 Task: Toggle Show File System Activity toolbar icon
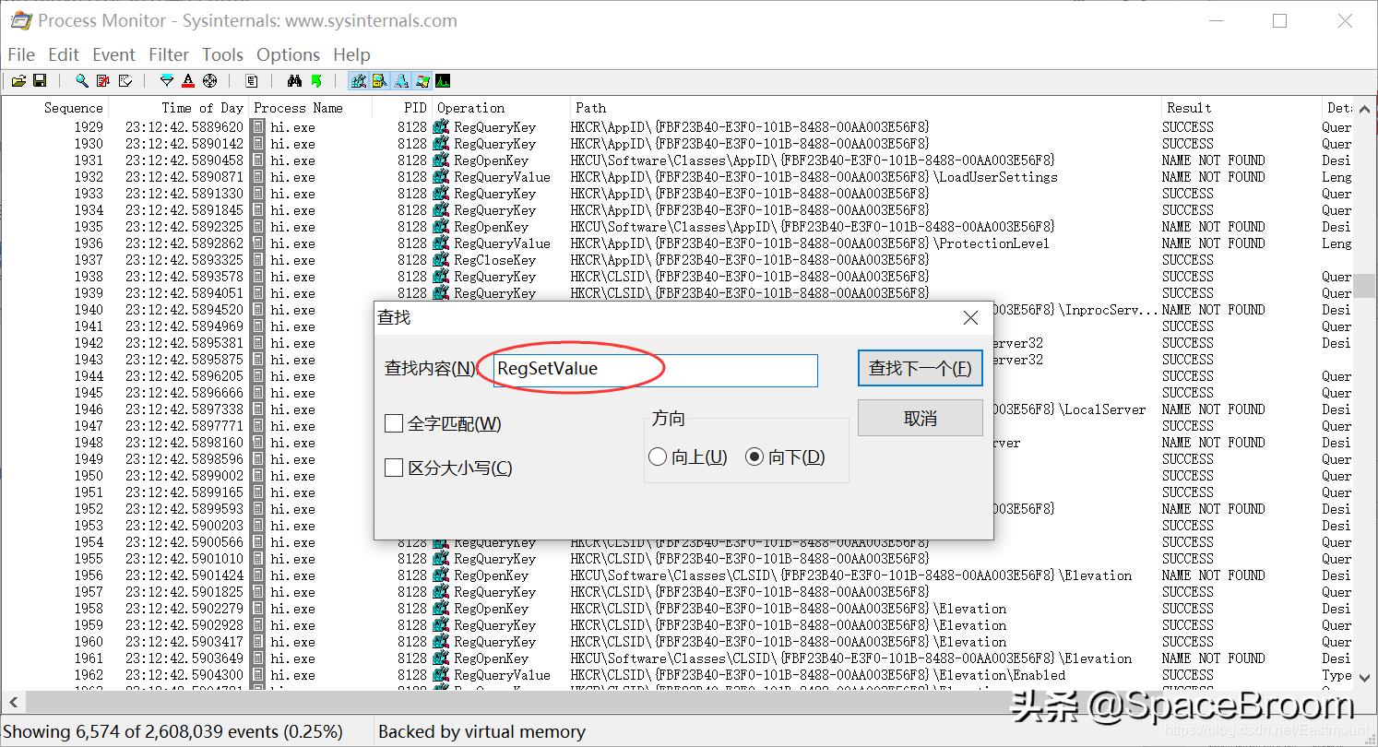(379, 81)
